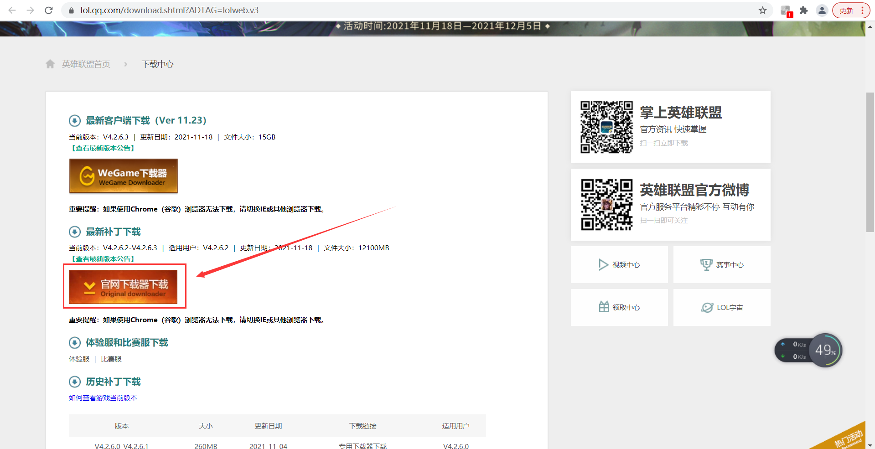This screenshot has height=449, width=875.
Task: Click the planet icon in LOL宇宙
Action: 707,308
